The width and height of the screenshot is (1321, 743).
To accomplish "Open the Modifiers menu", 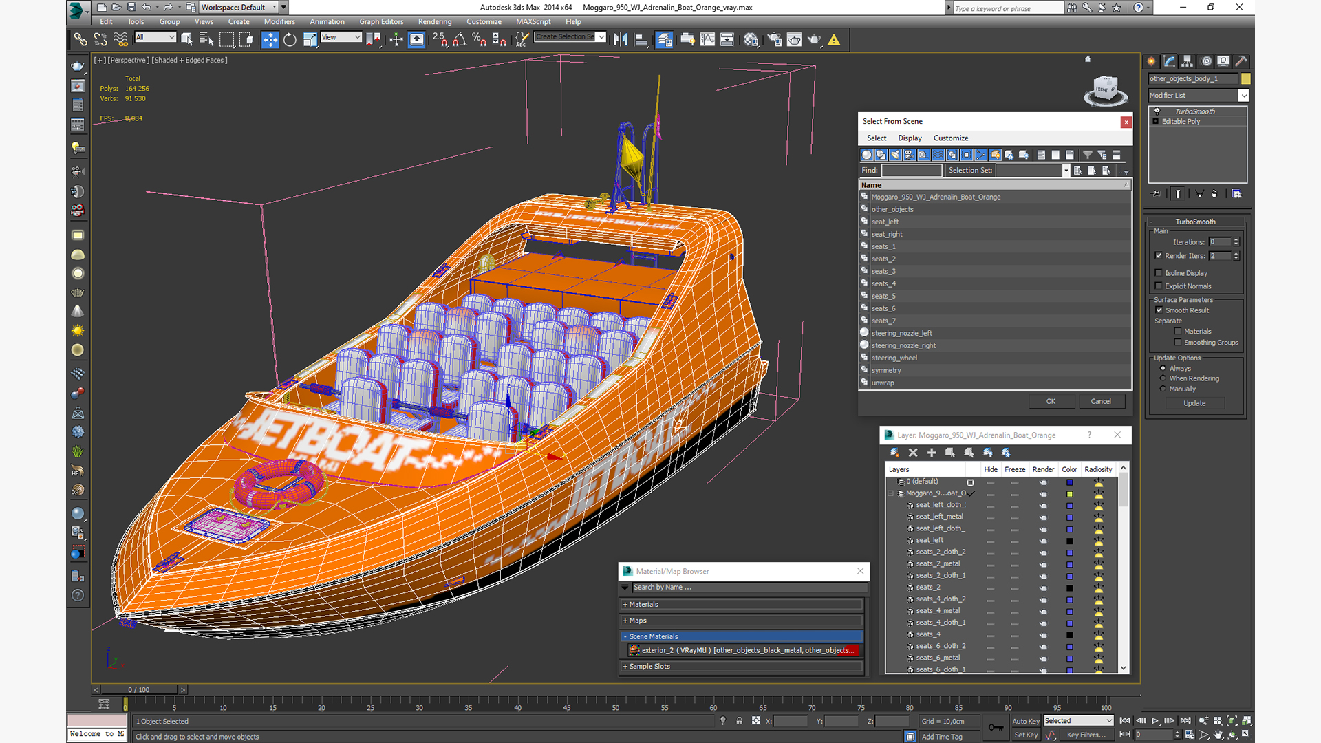I will click(279, 21).
